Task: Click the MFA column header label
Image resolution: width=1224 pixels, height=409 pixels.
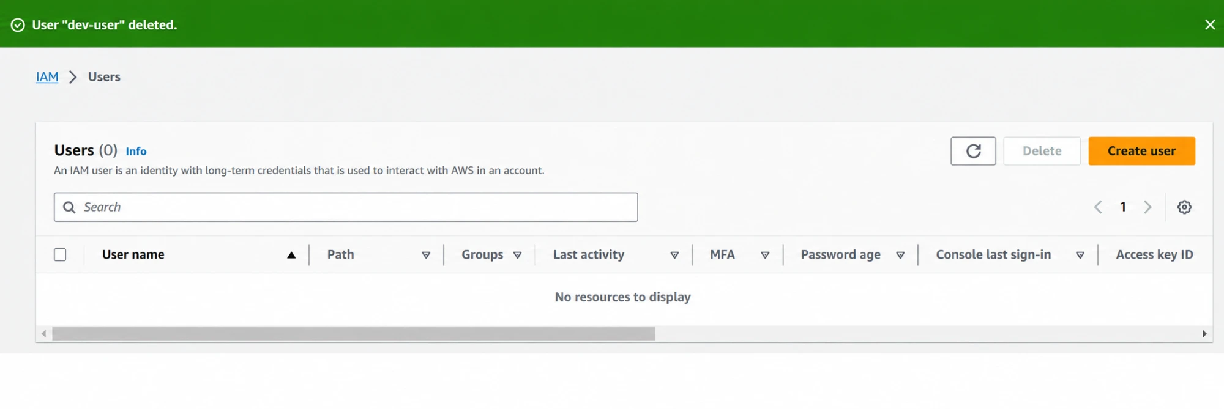Action: [722, 255]
